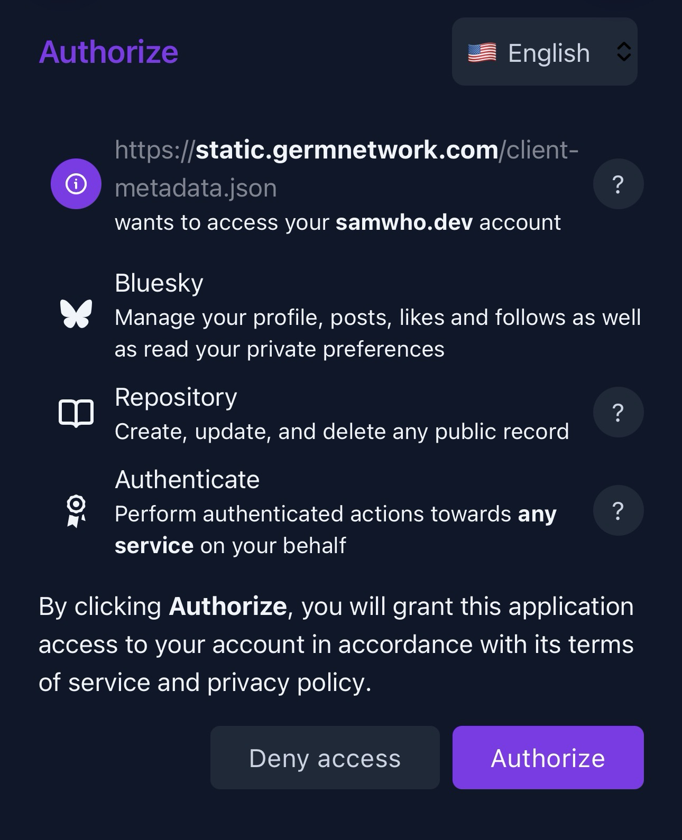Show help for Authenticate permission
Image resolution: width=682 pixels, height=840 pixels.
tap(618, 510)
